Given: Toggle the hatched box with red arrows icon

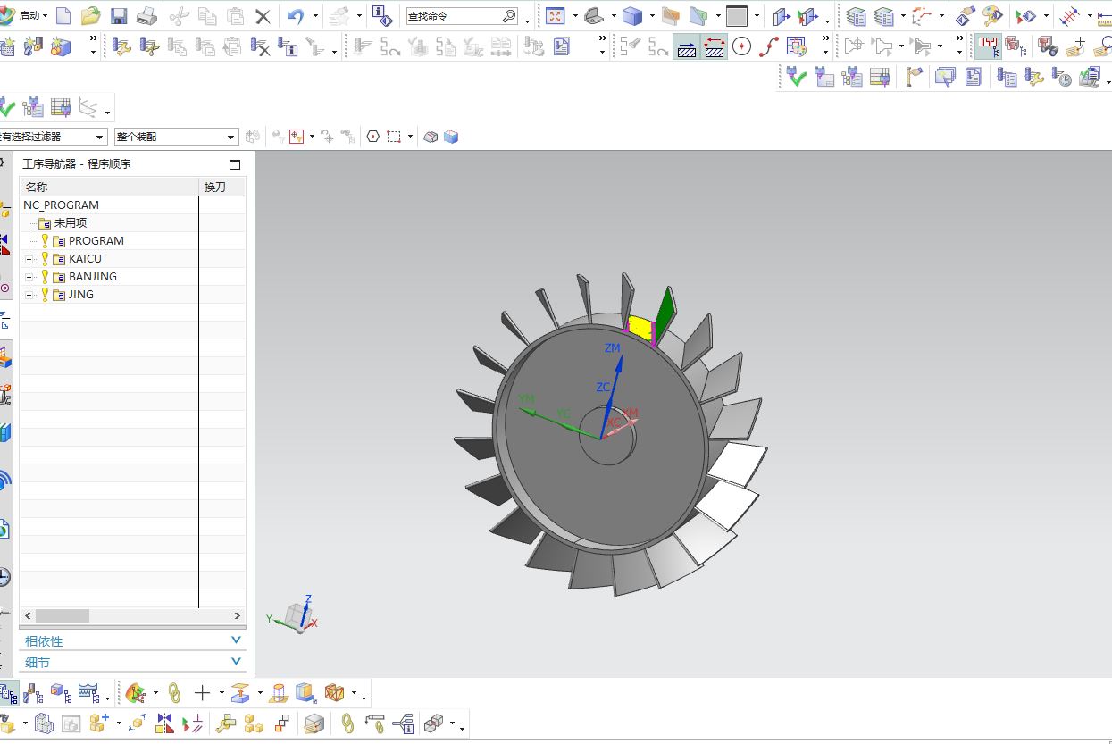Looking at the screenshot, I should (714, 46).
